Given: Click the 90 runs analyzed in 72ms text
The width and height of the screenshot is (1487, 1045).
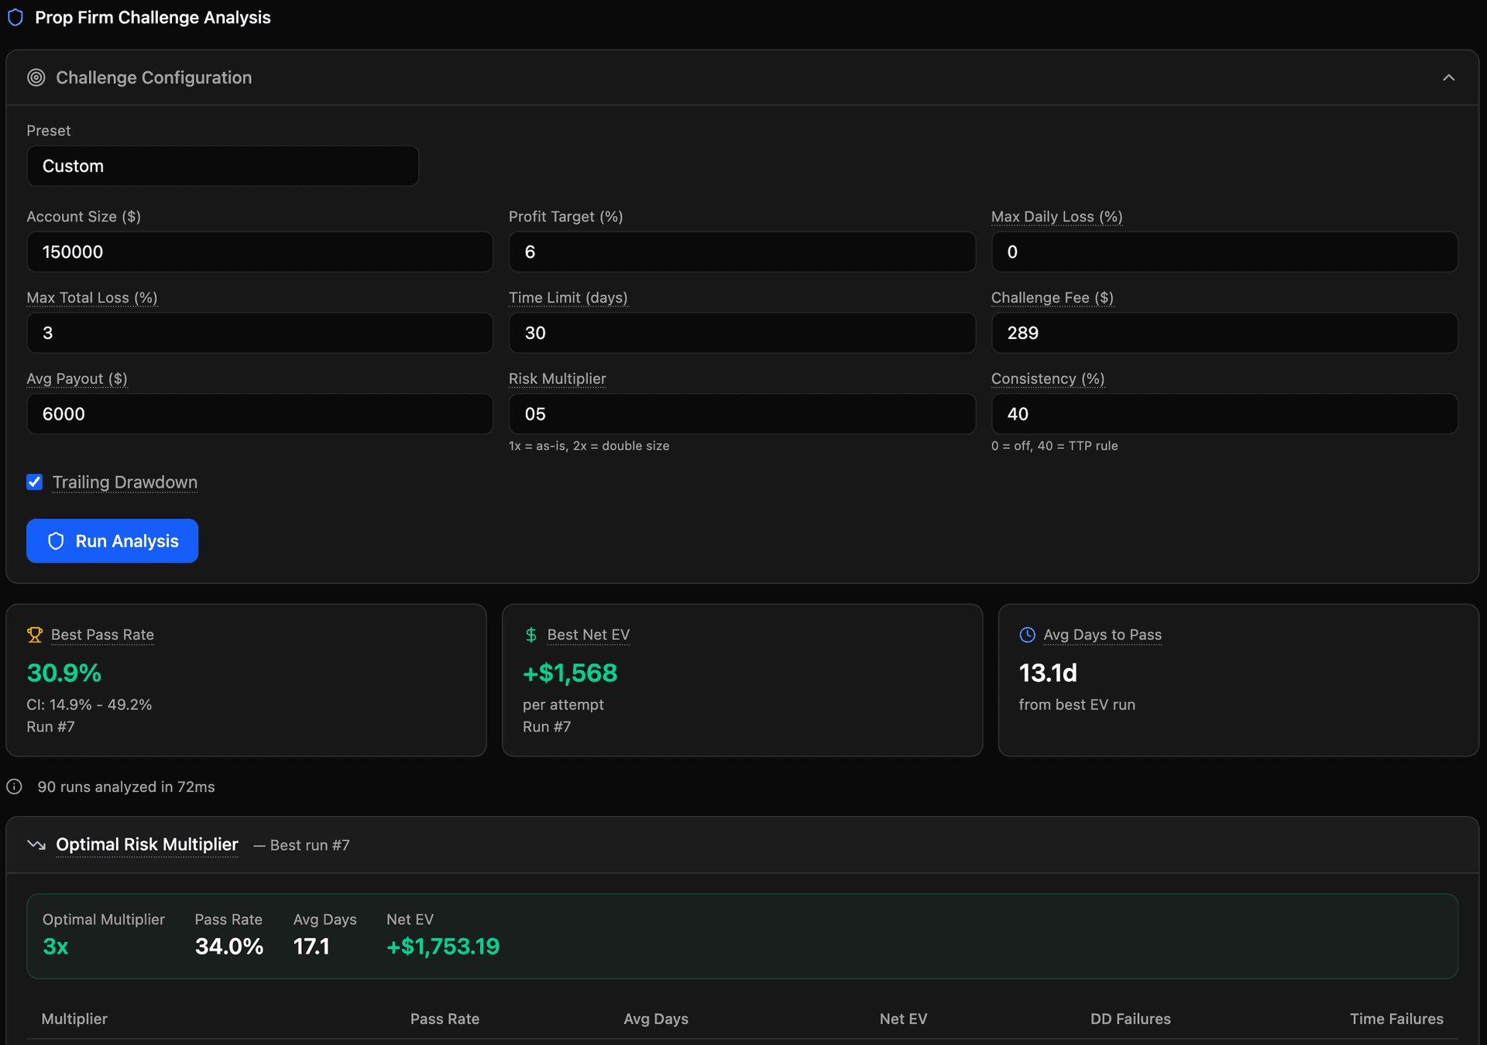Looking at the screenshot, I should click(126, 786).
